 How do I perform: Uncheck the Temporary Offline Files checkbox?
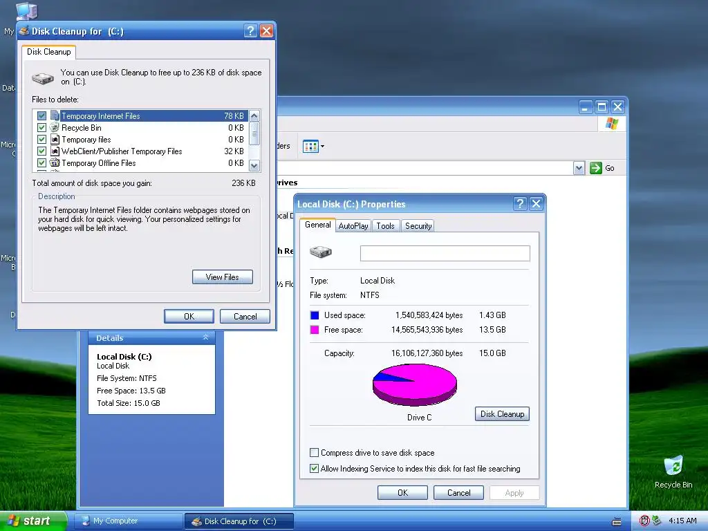click(x=41, y=163)
